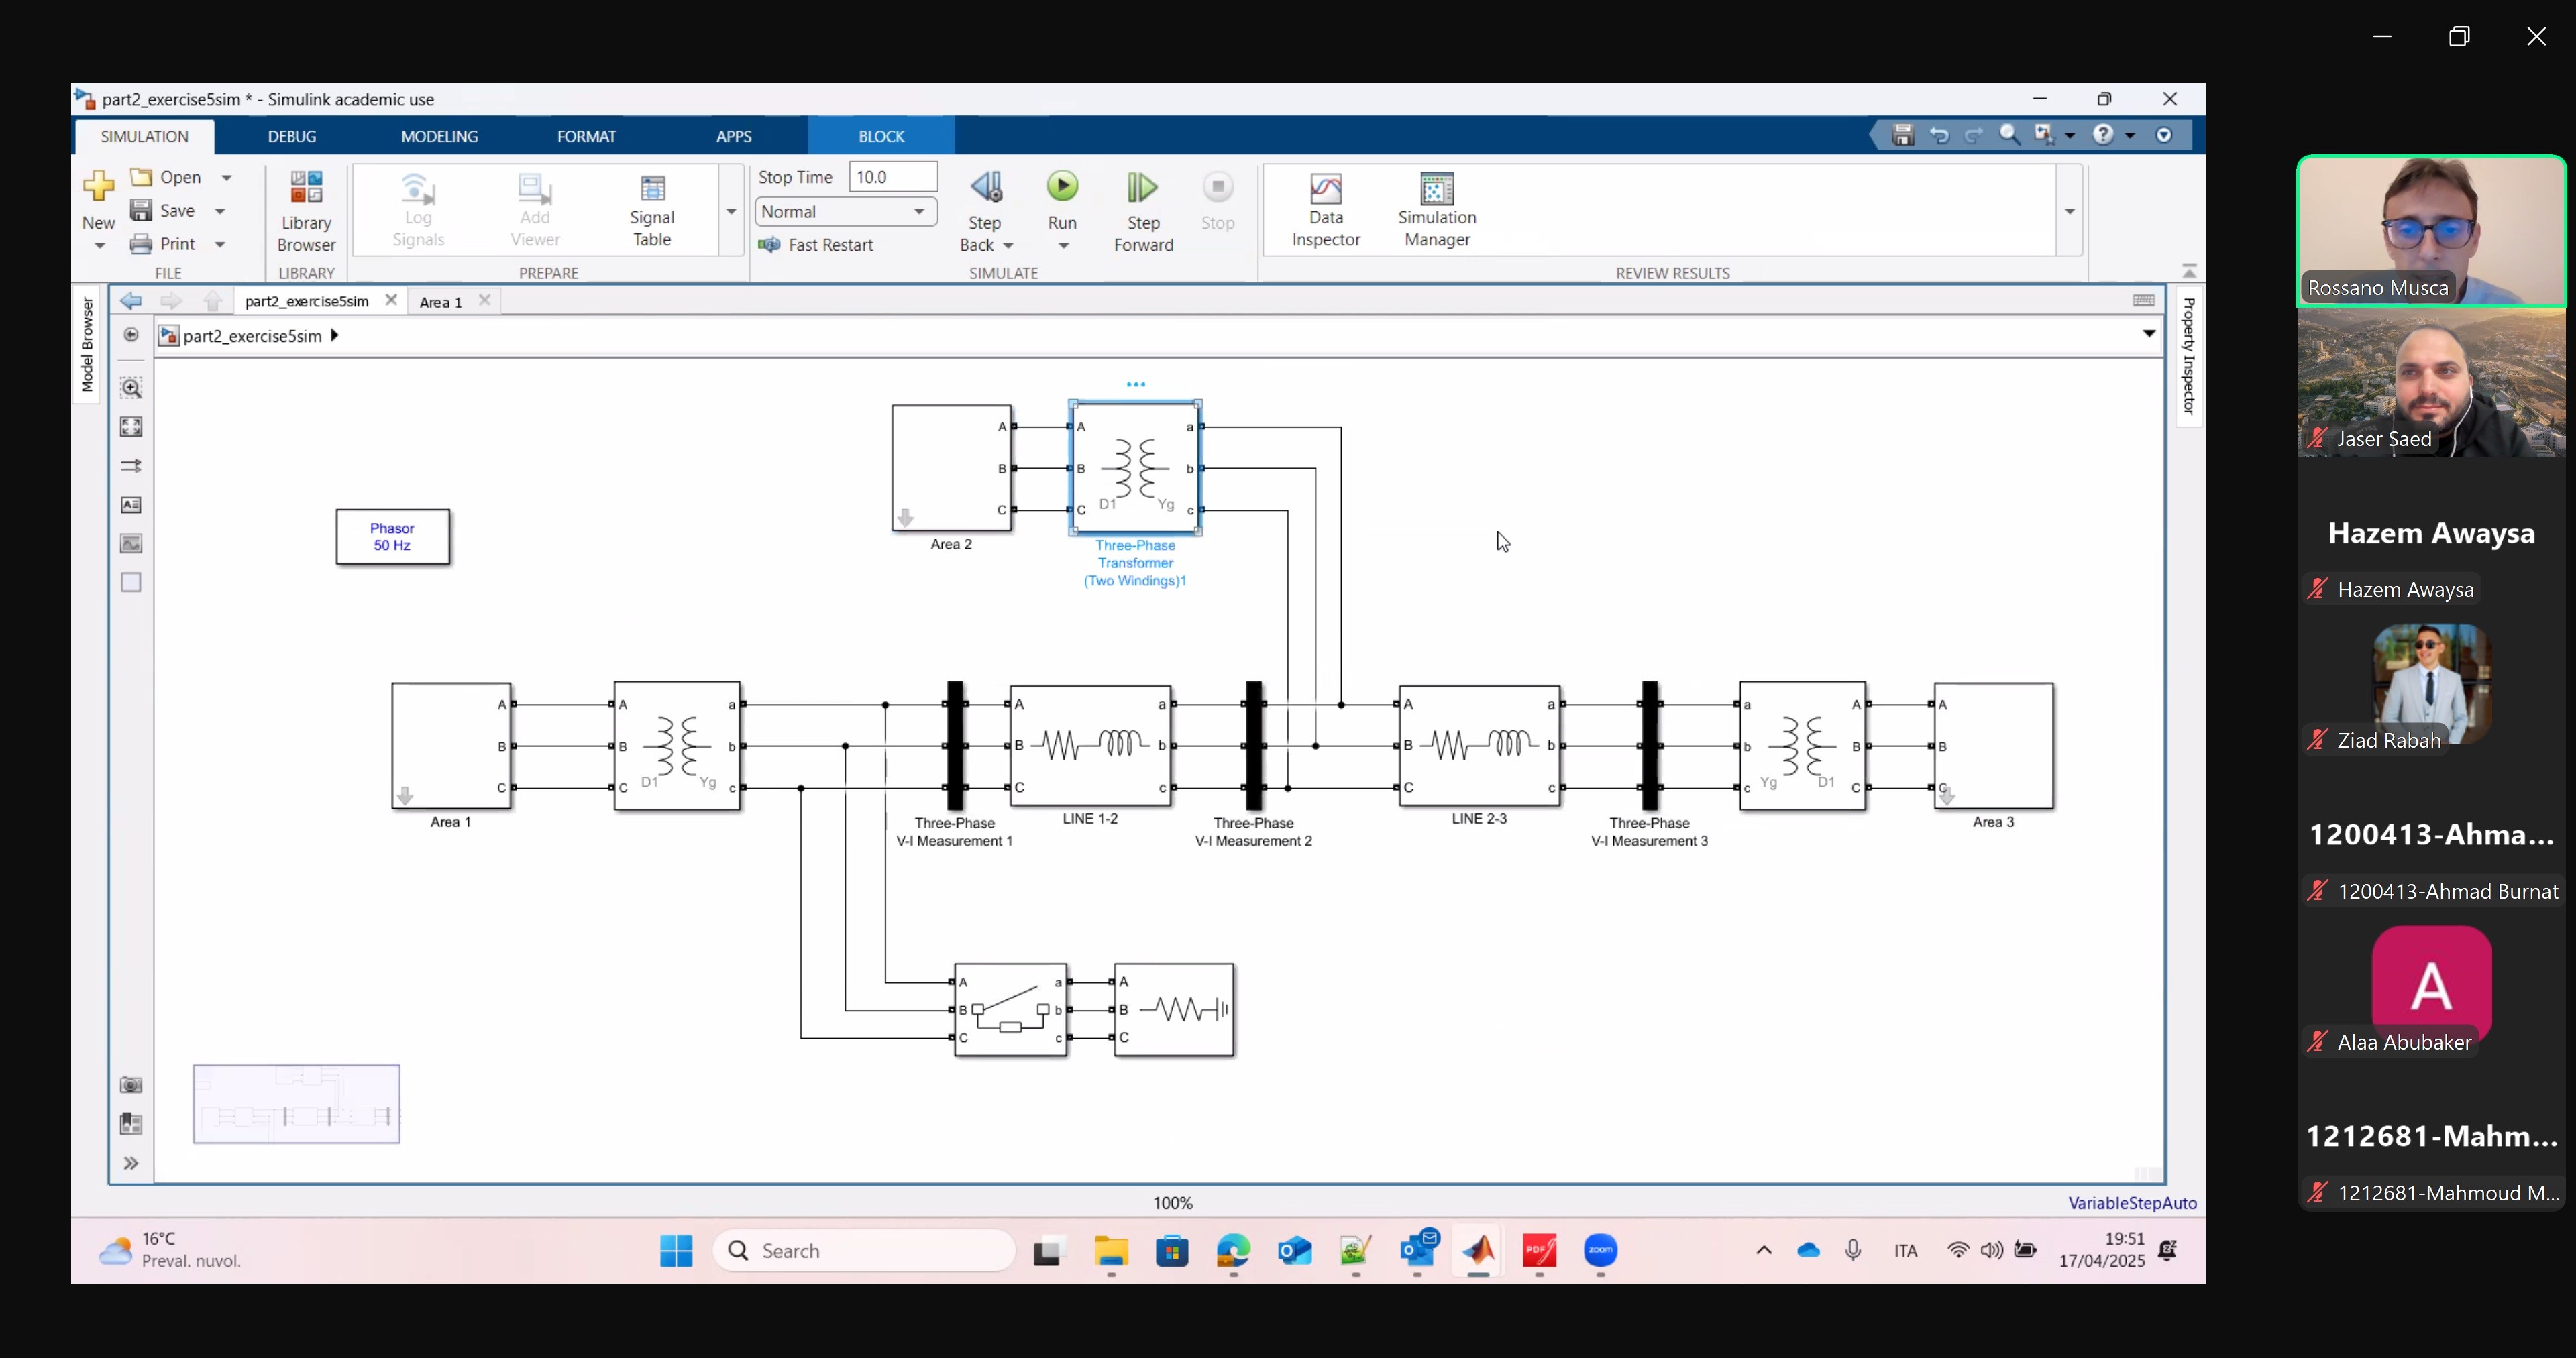Expand the Prepare gallery dropdown
2576x1358 pixels.
coord(731,211)
